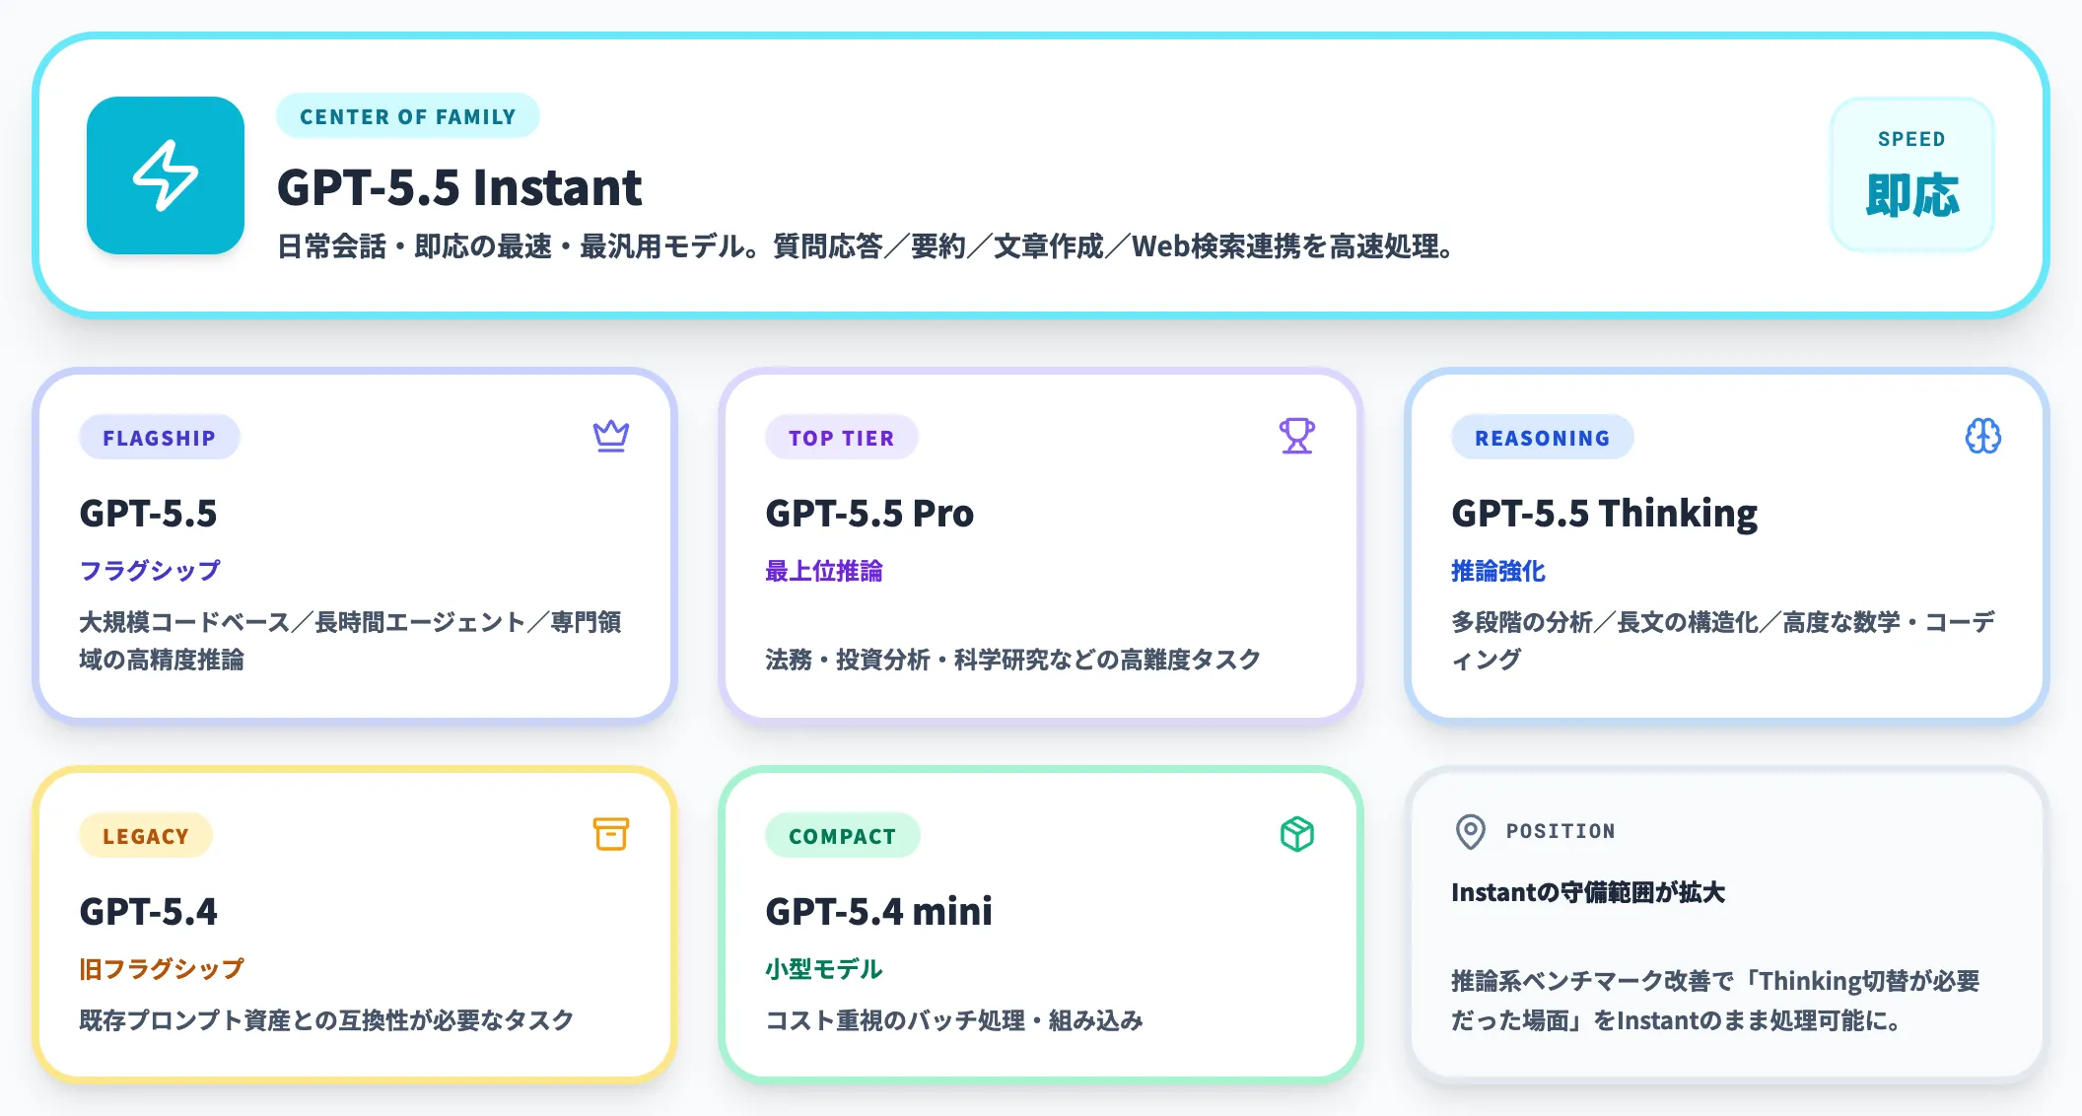
Task: Click the GPT-5.5 card title
Action: coord(148,514)
